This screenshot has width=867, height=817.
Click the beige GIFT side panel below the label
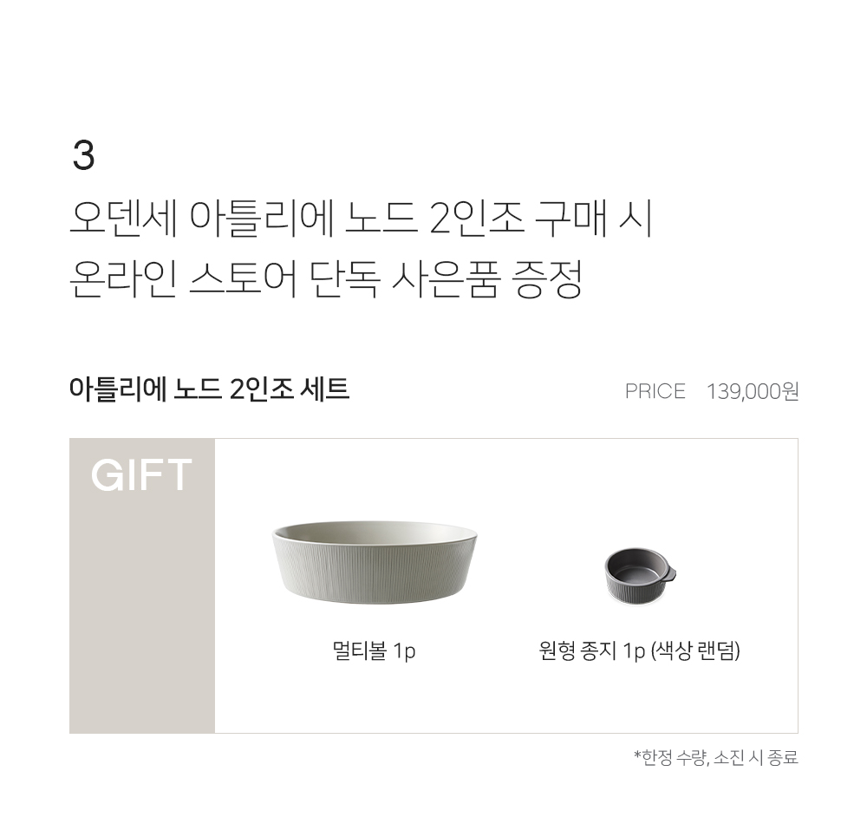coord(142,614)
